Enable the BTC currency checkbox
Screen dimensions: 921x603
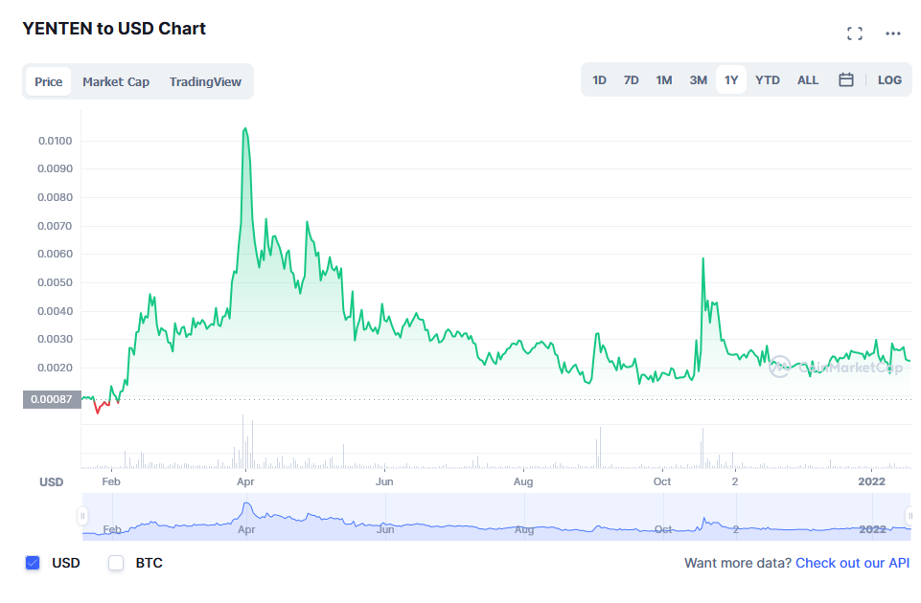[x=116, y=563]
